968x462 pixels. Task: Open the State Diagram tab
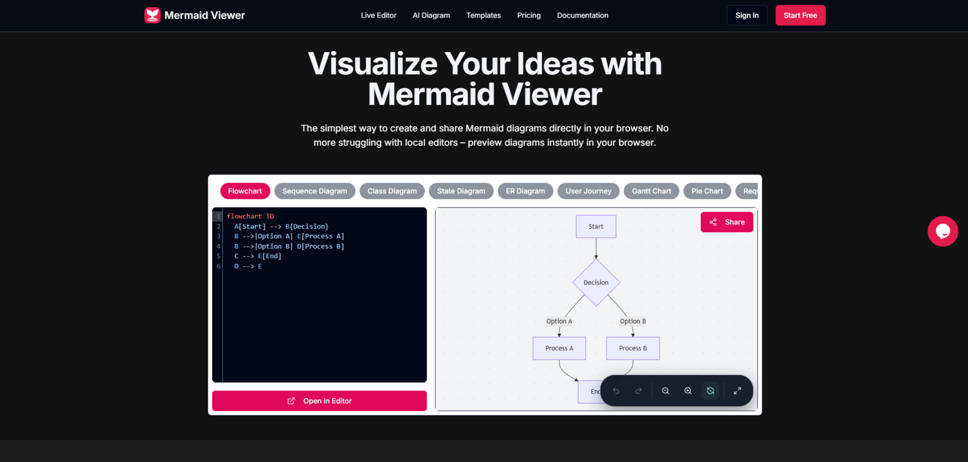click(461, 191)
